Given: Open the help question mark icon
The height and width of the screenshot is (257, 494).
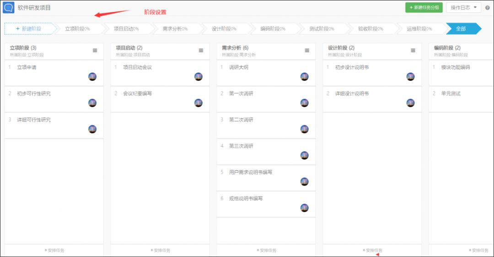Looking at the screenshot, I should pos(488,8).
